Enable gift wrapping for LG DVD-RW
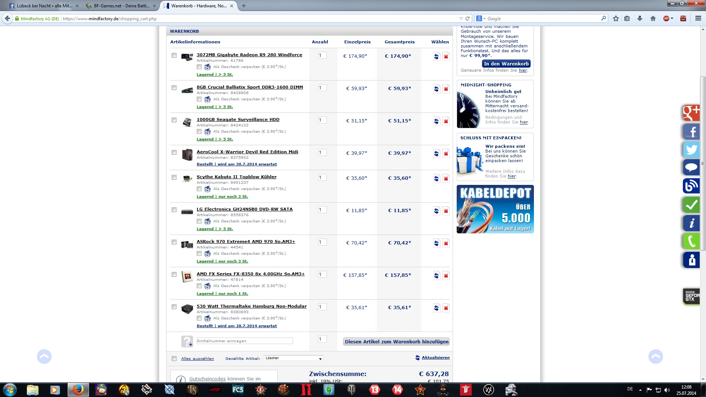This screenshot has width=706, height=397. (199, 221)
